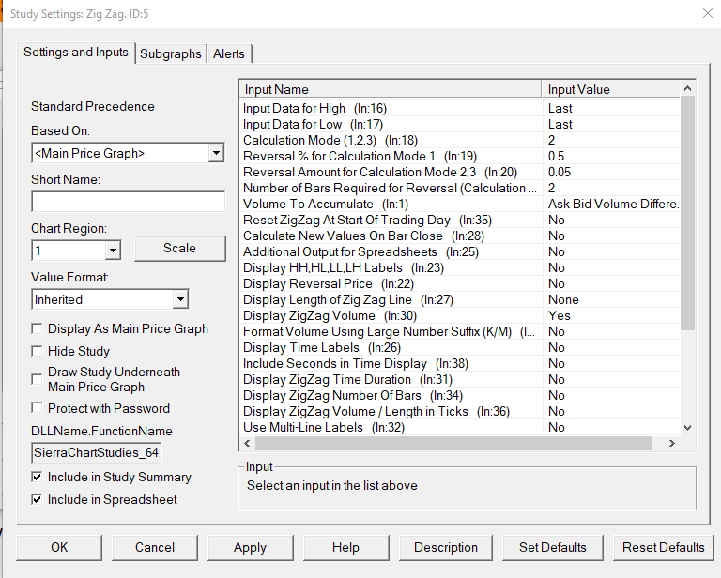Check Protect with Password option
Screen dimensions: 721x578
tap(38, 409)
